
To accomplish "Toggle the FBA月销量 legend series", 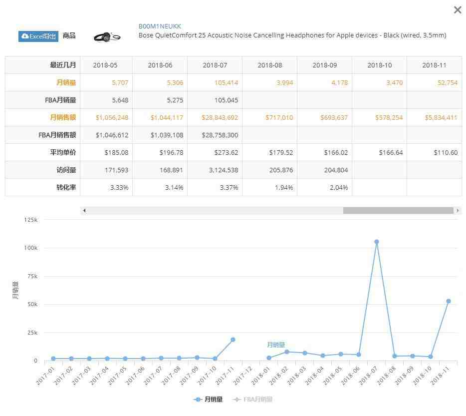I will 252,400.
